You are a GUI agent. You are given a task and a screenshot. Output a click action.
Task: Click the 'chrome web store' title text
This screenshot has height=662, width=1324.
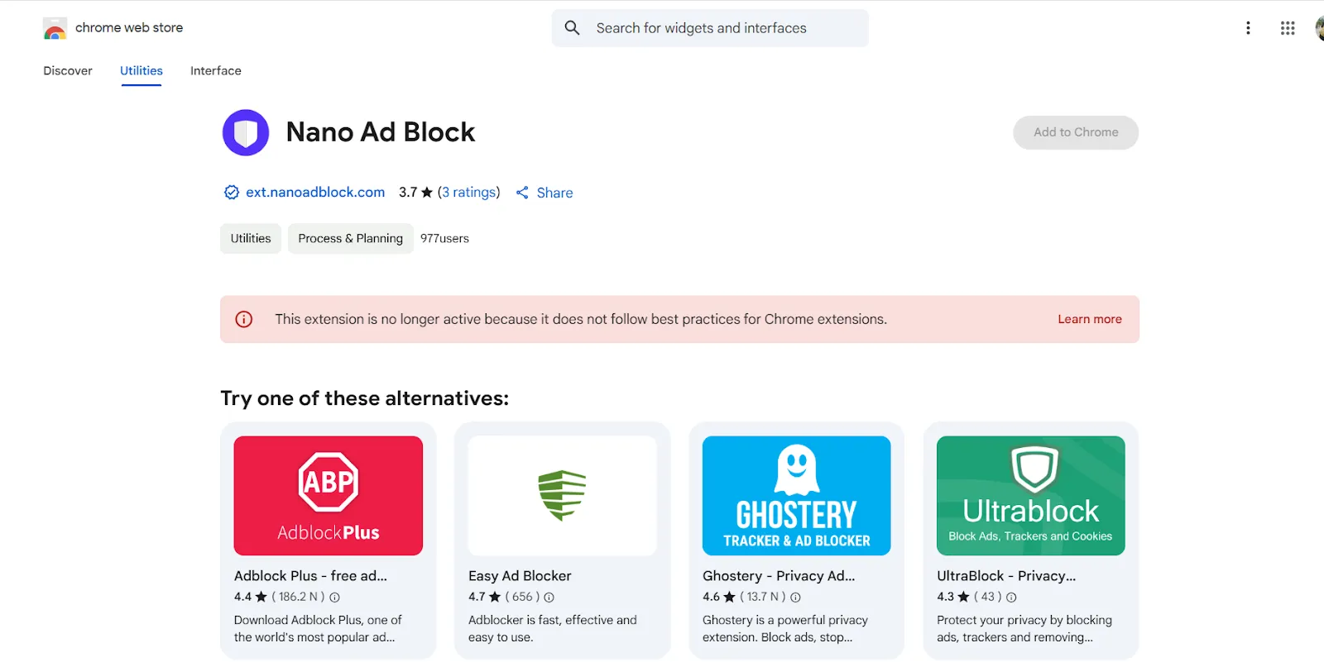coord(129,28)
